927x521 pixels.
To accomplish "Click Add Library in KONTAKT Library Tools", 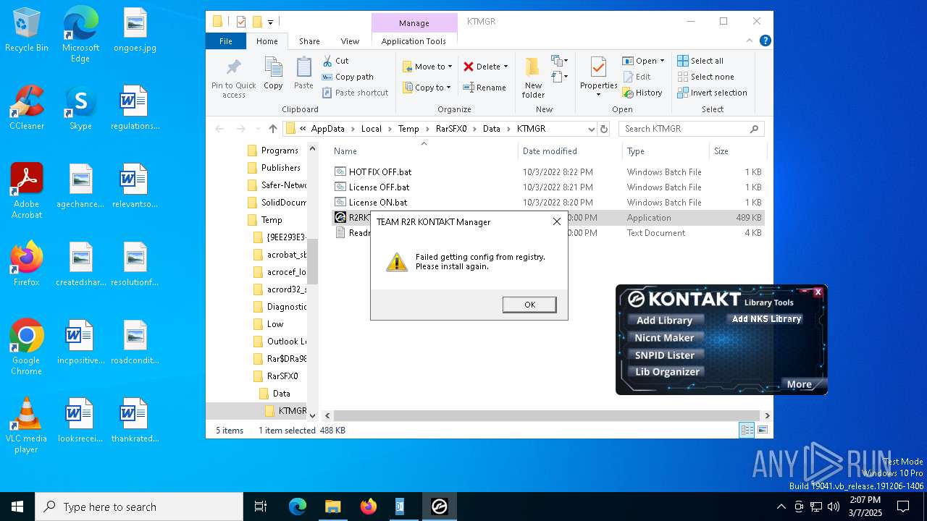I will (x=664, y=321).
